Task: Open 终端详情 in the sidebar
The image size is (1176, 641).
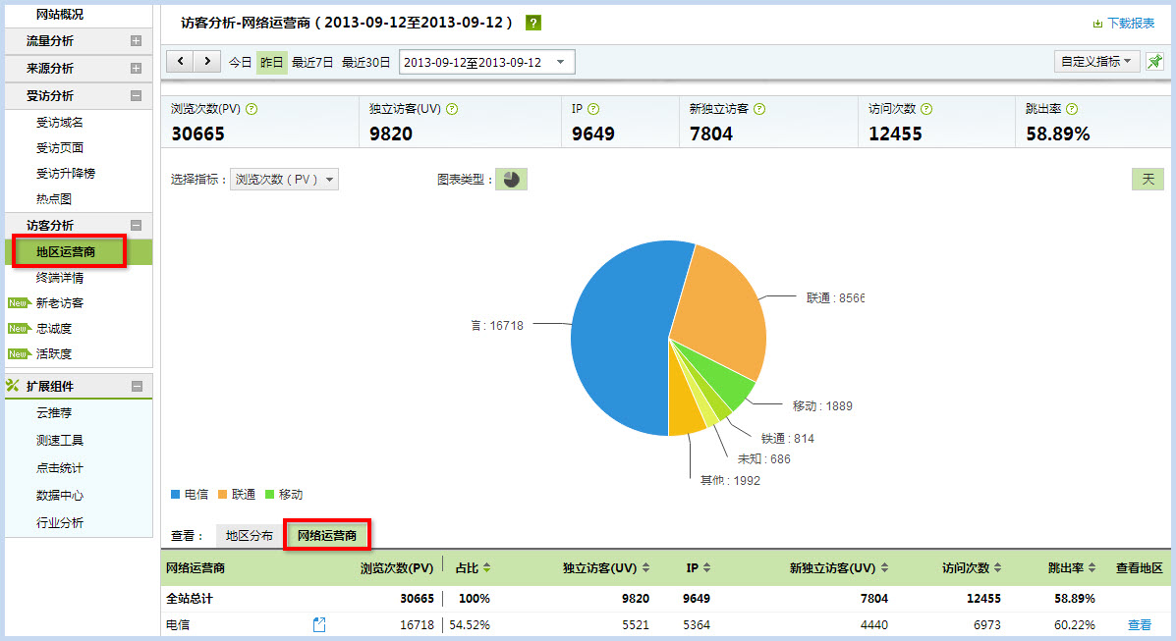Action: point(60,278)
